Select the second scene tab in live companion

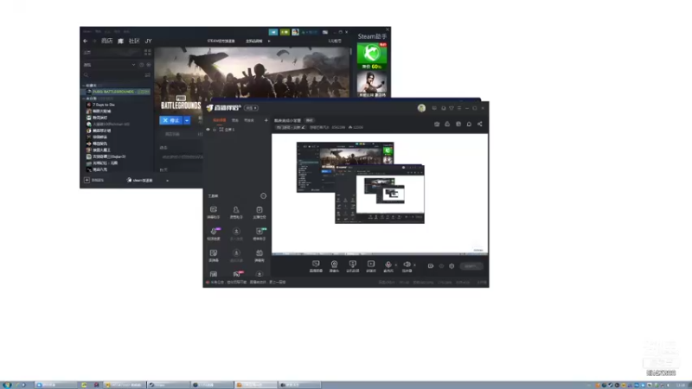235,120
